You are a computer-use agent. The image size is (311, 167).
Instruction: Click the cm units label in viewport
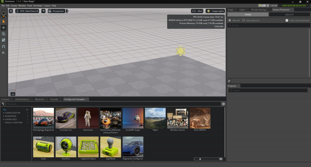pos(13,94)
